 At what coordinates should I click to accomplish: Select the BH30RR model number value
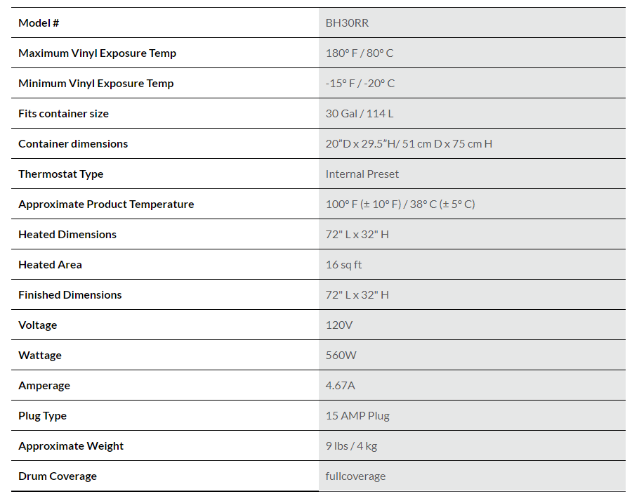pyautogui.click(x=347, y=23)
